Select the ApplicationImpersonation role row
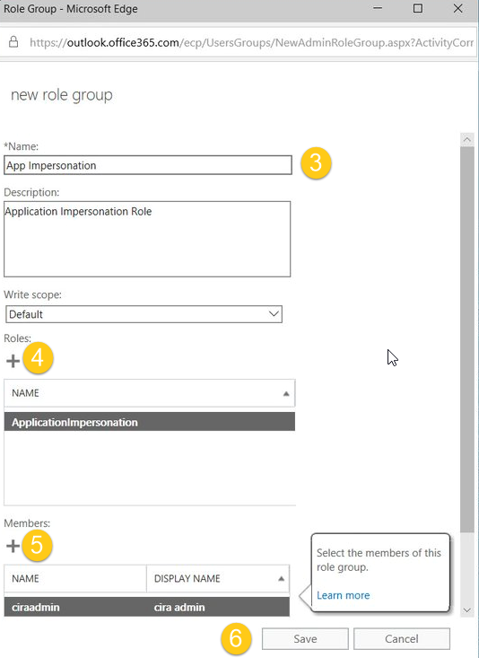Screen dimensions: 479x658 tap(149, 422)
